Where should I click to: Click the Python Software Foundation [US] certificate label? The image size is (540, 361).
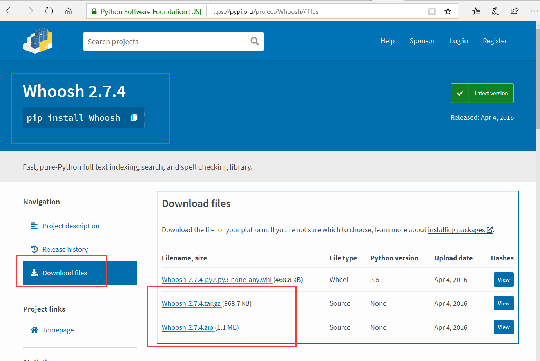pos(151,11)
